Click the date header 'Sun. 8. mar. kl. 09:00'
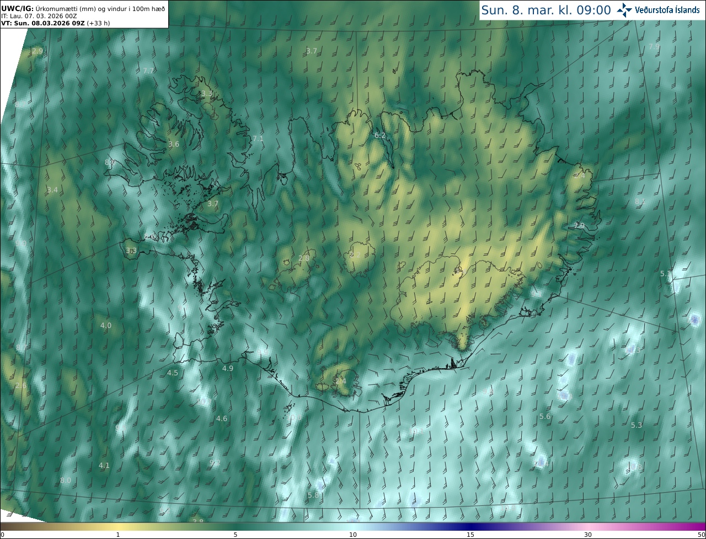Image resolution: width=706 pixels, height=539 pixels. pyautogui.click(x=546, y=10)
